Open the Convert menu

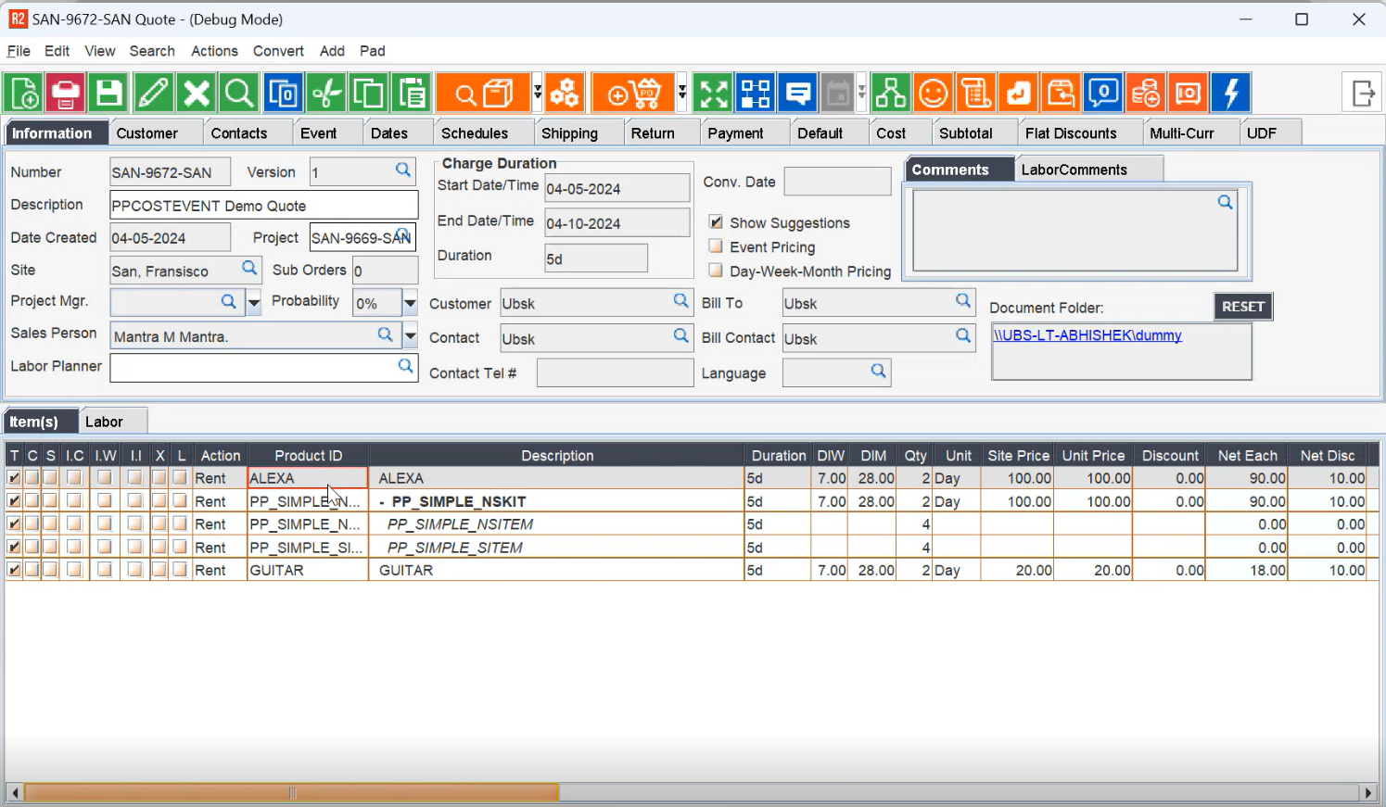[x=278, y=51]
